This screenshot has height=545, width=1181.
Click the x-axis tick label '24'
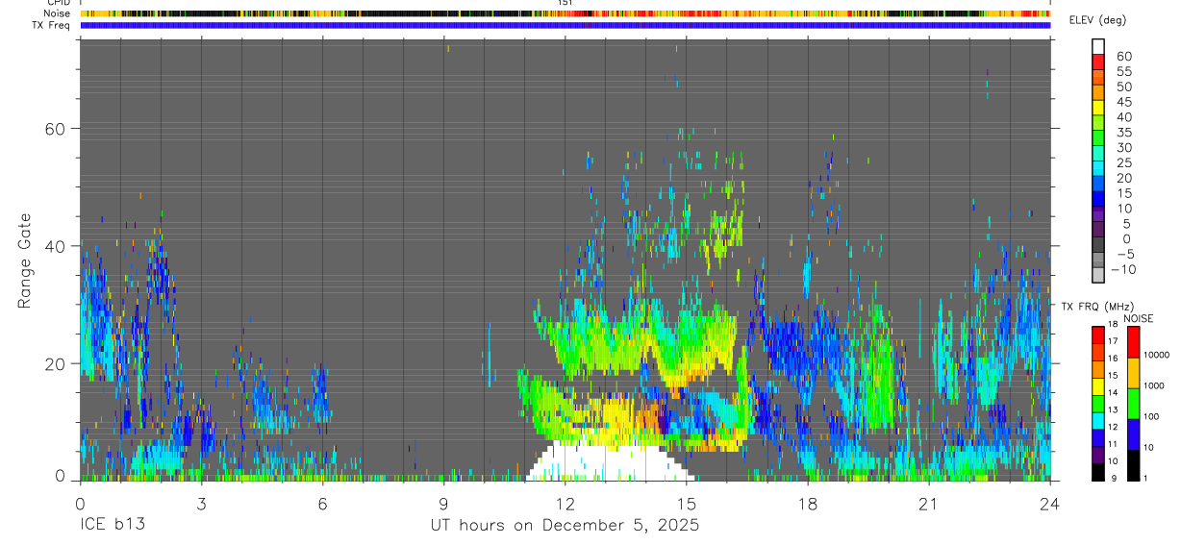[x=1050, y=503]
